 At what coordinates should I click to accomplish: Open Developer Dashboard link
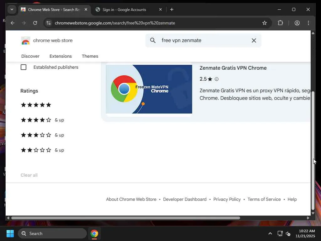point(185,199)
